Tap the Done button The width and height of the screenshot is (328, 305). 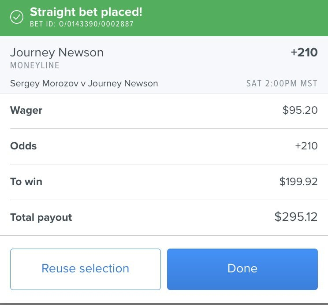click(x=242, y=269)
